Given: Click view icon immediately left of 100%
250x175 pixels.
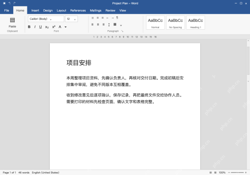Looking at the screenshot, I should point(215,173).
